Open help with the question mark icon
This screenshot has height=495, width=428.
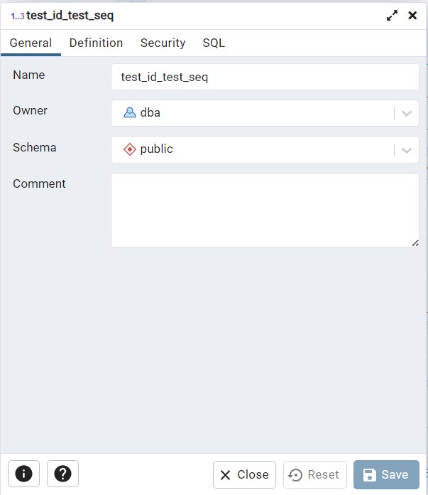tap(62, 474)
